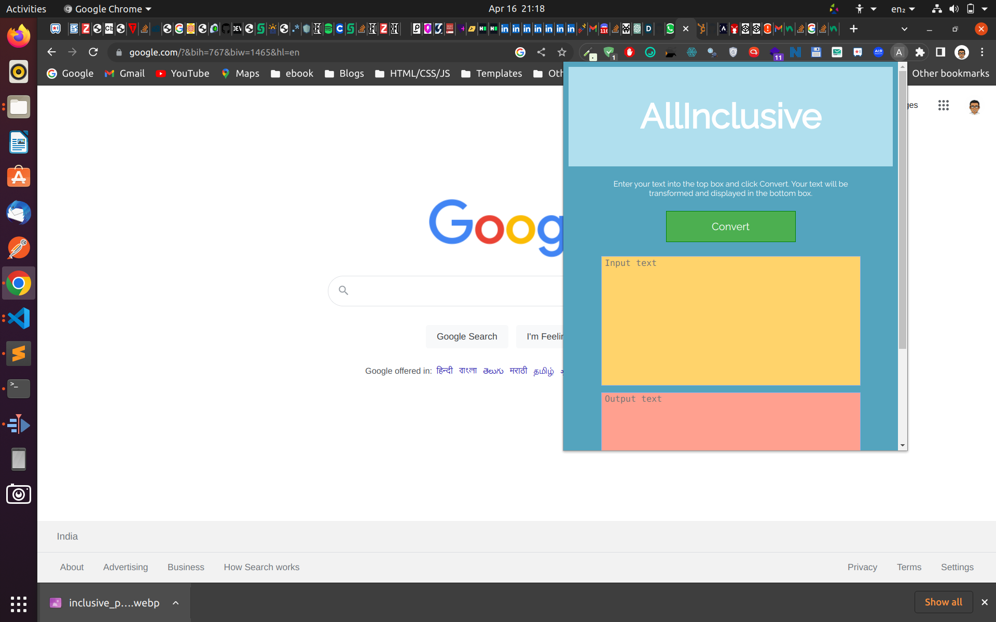Toggle the Chrome side panel
The height and width of the screenshot is (622, 996).
point(940,52)
